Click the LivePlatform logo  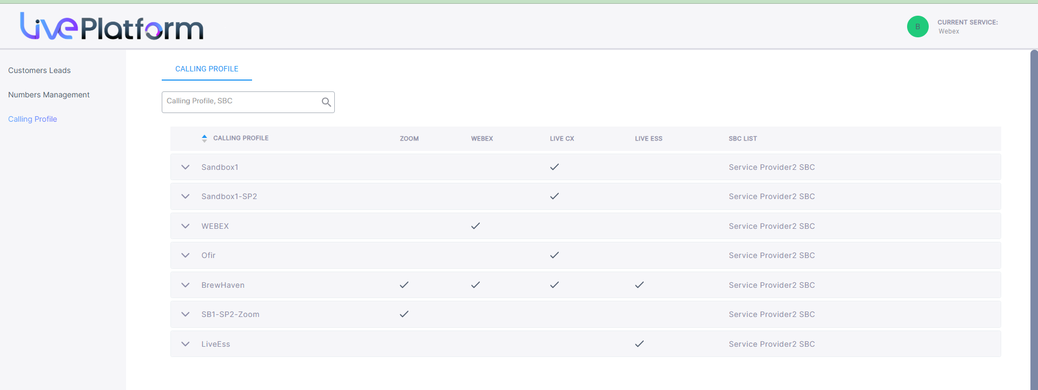[111, 27]
